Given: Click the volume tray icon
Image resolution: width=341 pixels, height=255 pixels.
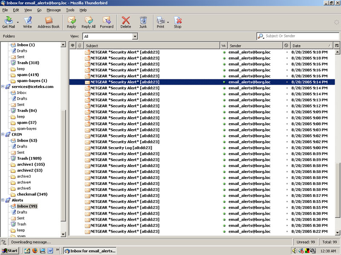Looking at the screenshot, I should point(295,251).
